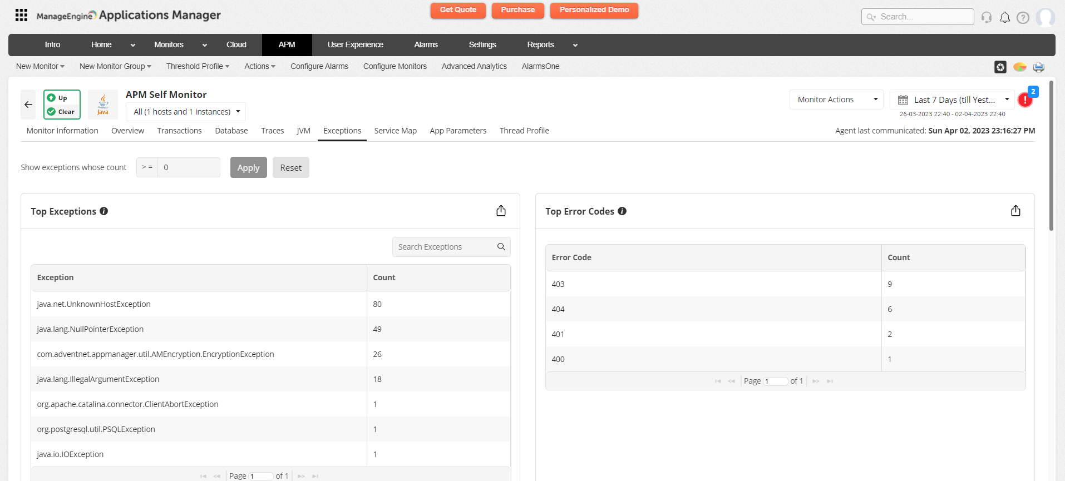Click the Get Quote button
Image resolution: width=1065 pixels, height=481 pixels.
point(458,10)
